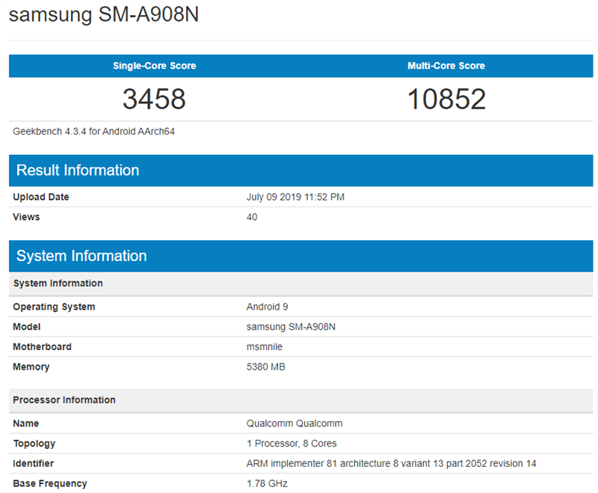Select the Multi-Core Score header

tap(446, 66)
